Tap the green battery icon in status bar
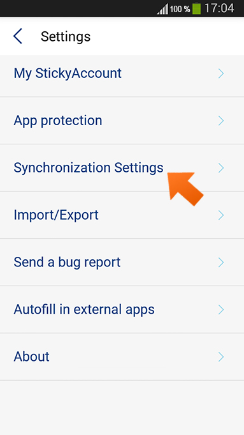Viewport: 244px width, 435px height. pyautogui.click(x=196, y=8)
